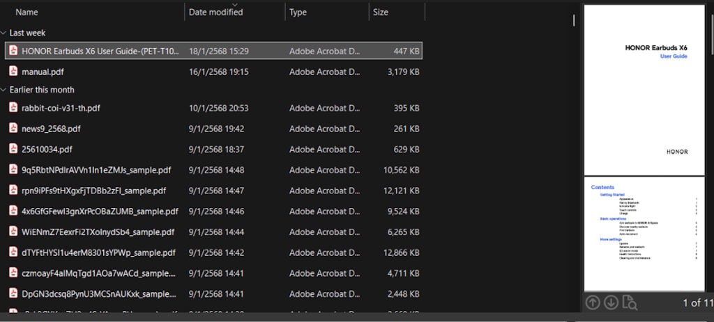The height and width of the screenshot is (322, 714).
Task: Click PDF icon of 25610034.pdf
Action: (13, 149)
